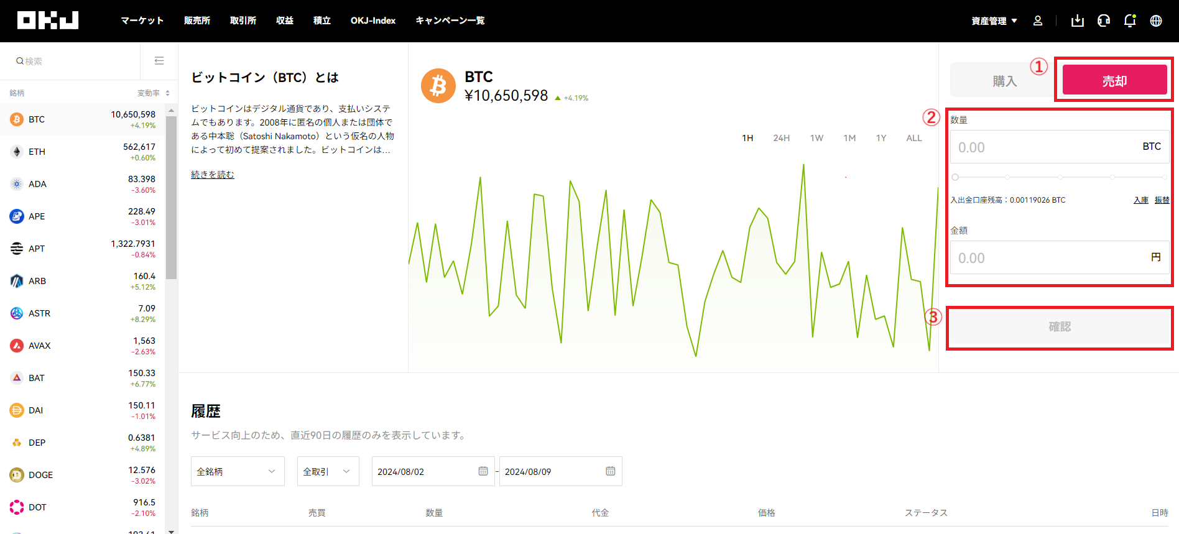Open the 全銘柄 filter dropdown
1179x534 pixels.
tap(238, 471)
